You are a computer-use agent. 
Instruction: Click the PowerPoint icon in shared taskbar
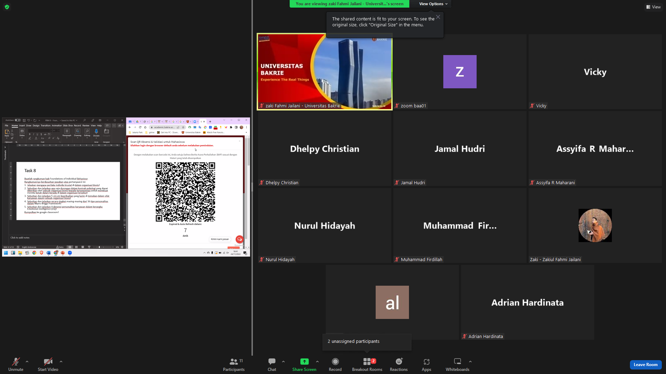pyautogui.click(x=63, y=253)
